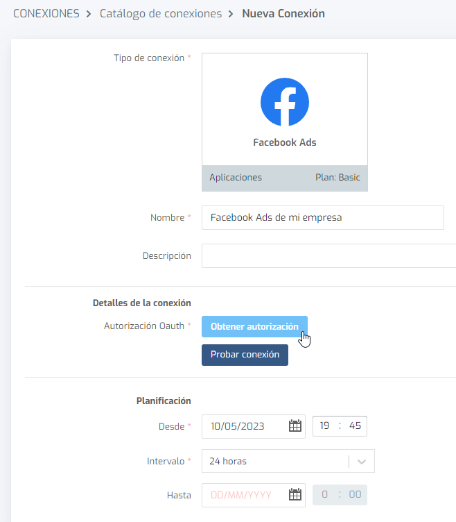Go to Catálogo de conexiones breadcrumb

point(161,14)
